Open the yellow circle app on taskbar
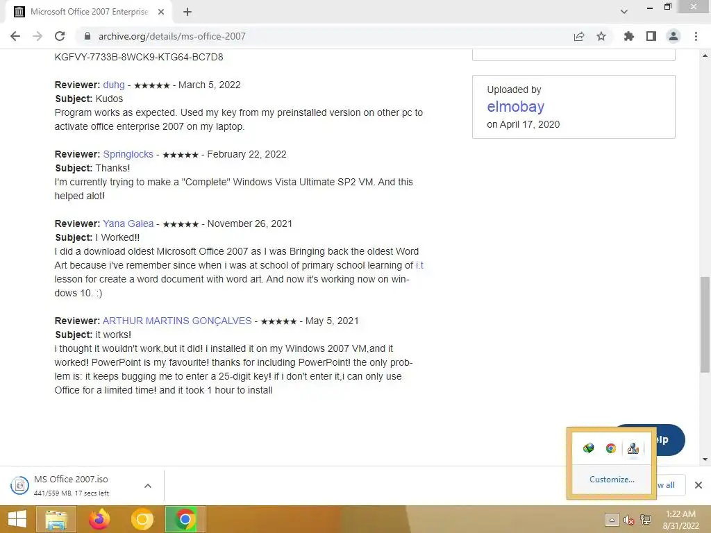 click(x=142, y=519)
